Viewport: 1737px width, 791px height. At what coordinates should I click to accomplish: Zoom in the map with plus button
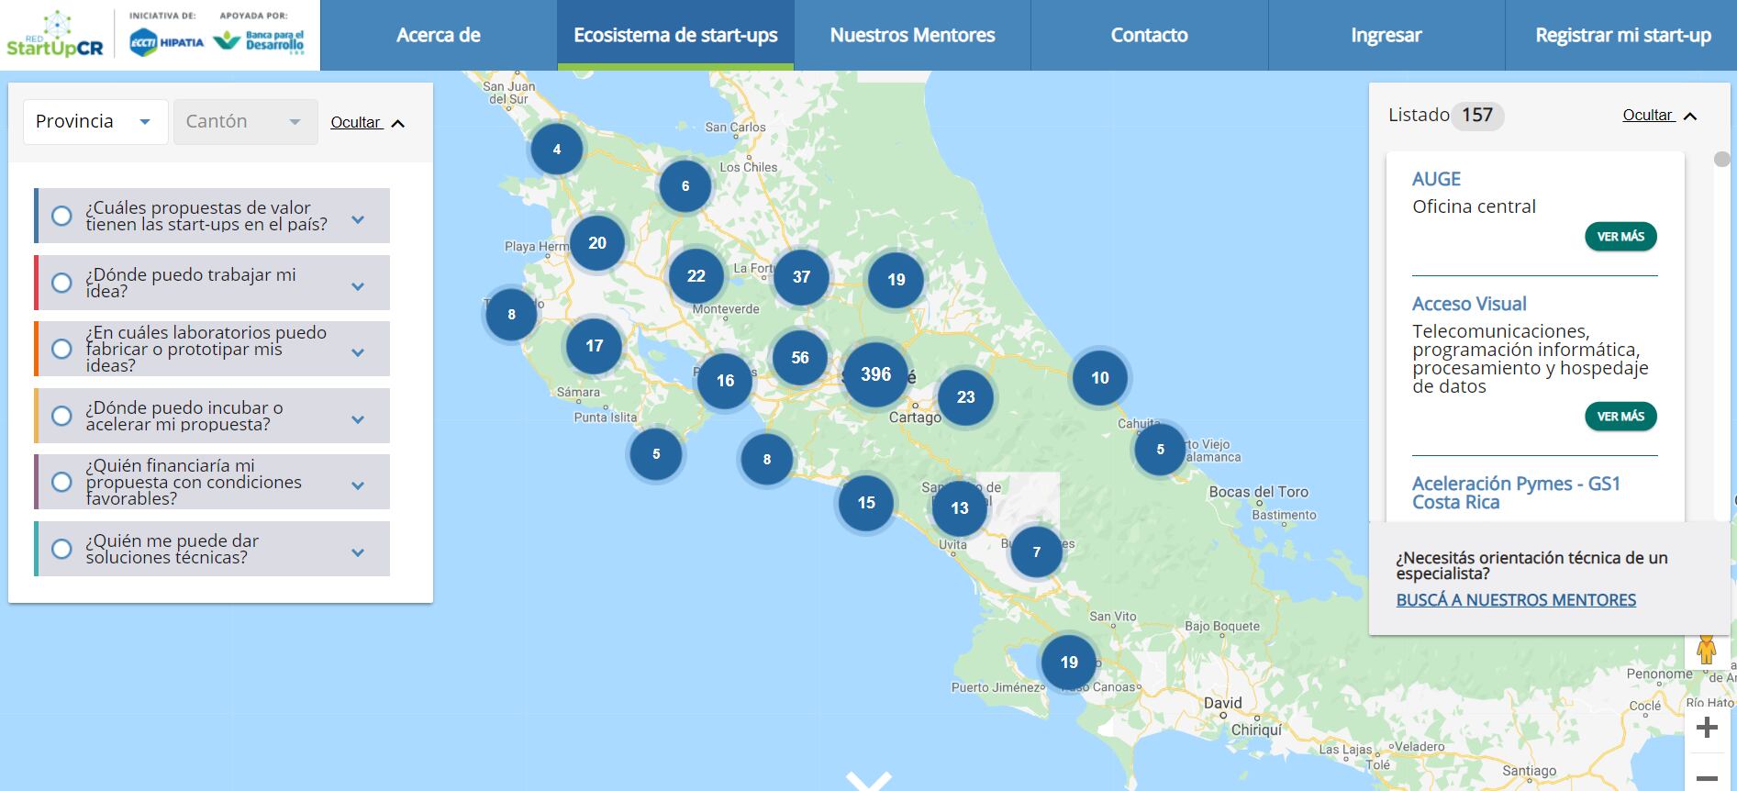click(x=1707, y=729)
